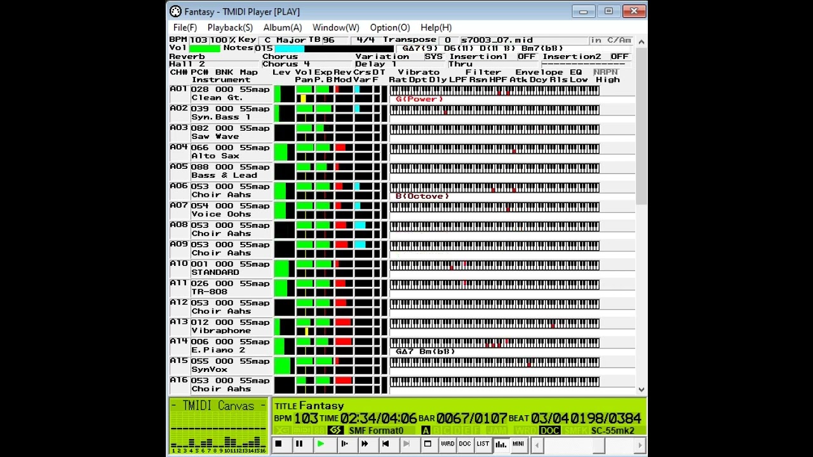Click the highlighted A port indicator

point(426,431)
